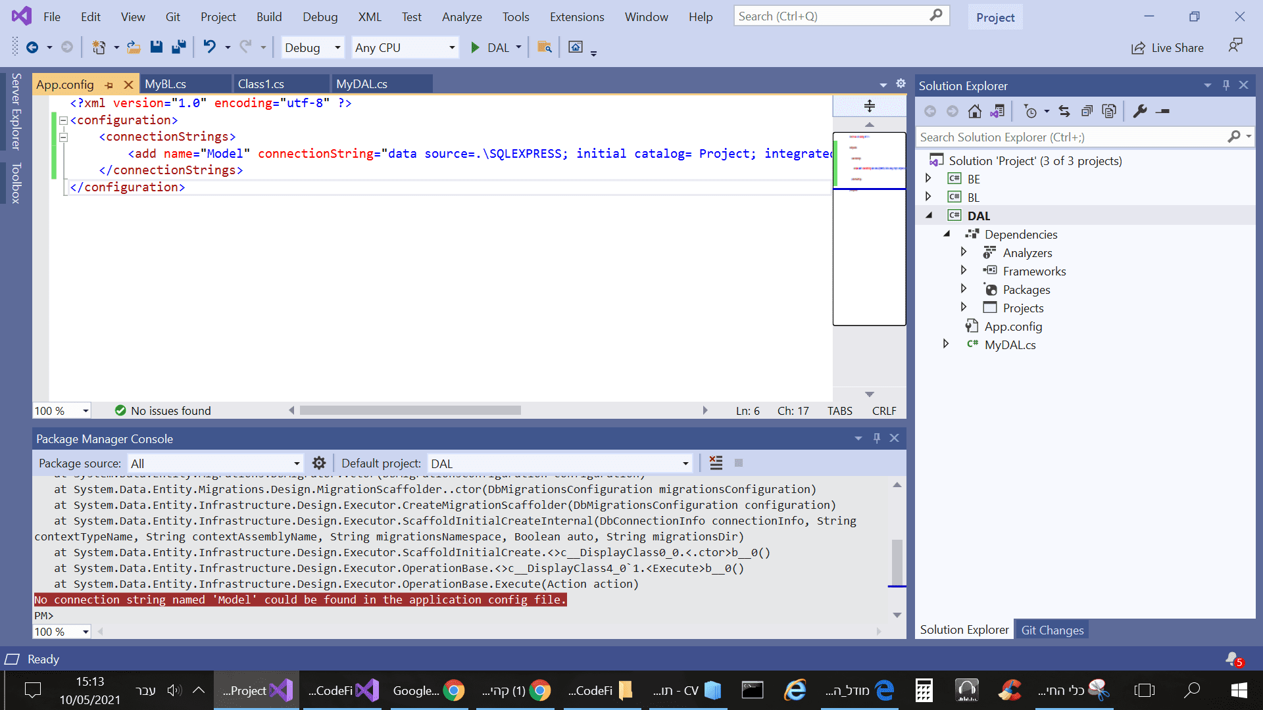Click Collapse All in Solution Explorer
Image resolution: width=1263 pixels, height=710 pixels.
1087,112
